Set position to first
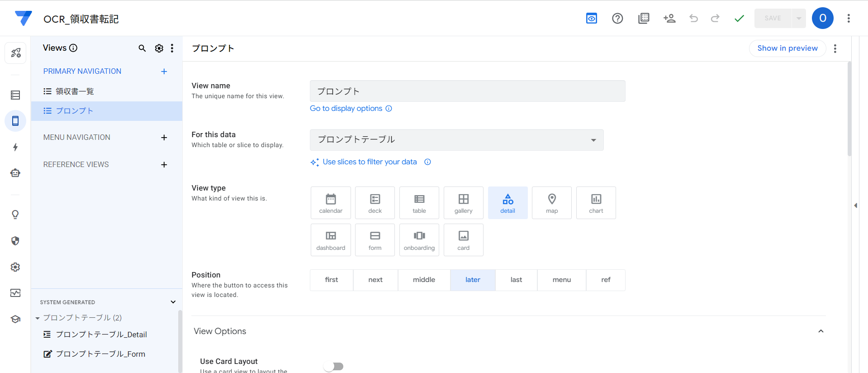Image resolution: width=868 pixels, height=373 pixels. point(332,280)
